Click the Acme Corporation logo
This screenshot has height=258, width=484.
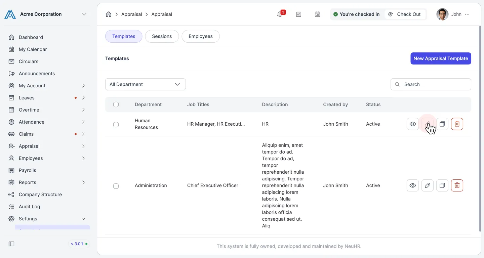pos(10,14)
